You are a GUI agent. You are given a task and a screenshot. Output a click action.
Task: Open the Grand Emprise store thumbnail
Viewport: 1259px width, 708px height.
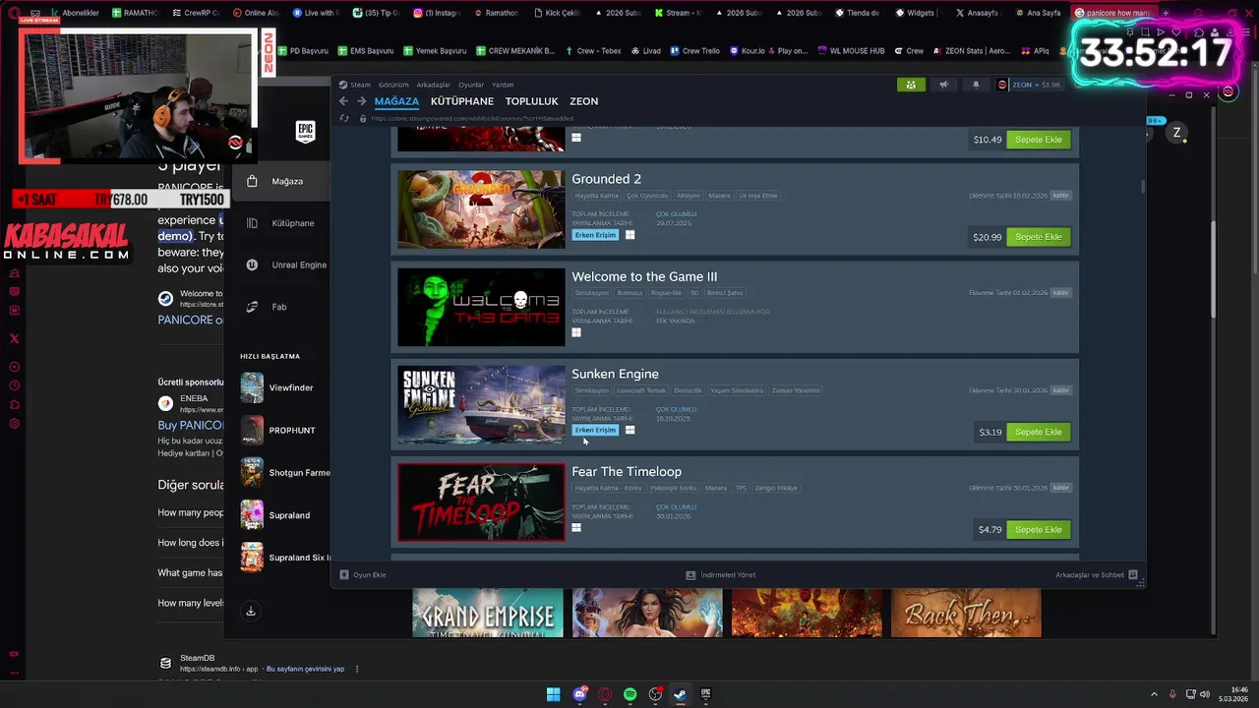(x=488, y=613)
